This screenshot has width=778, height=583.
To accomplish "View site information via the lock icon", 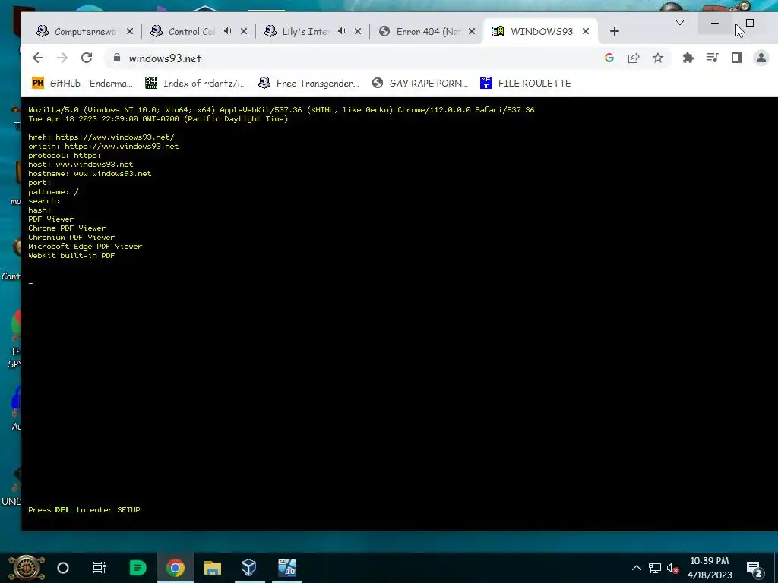I will click(x=116, y=58).
